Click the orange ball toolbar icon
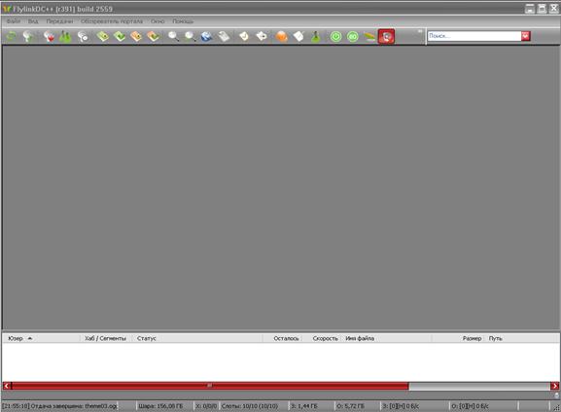This screenshot has width=561, height=412. pos(282,36)
